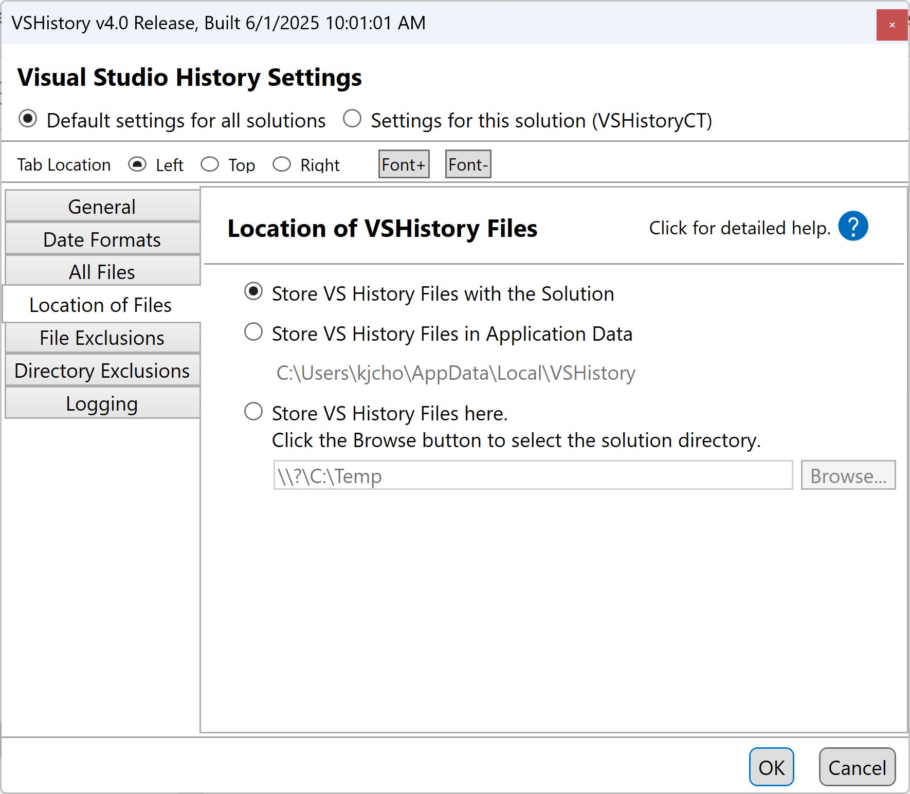The height and width of the screenshot is (794, 910).
Task: Set Tab Location to Top
Action: click(210, 163)
